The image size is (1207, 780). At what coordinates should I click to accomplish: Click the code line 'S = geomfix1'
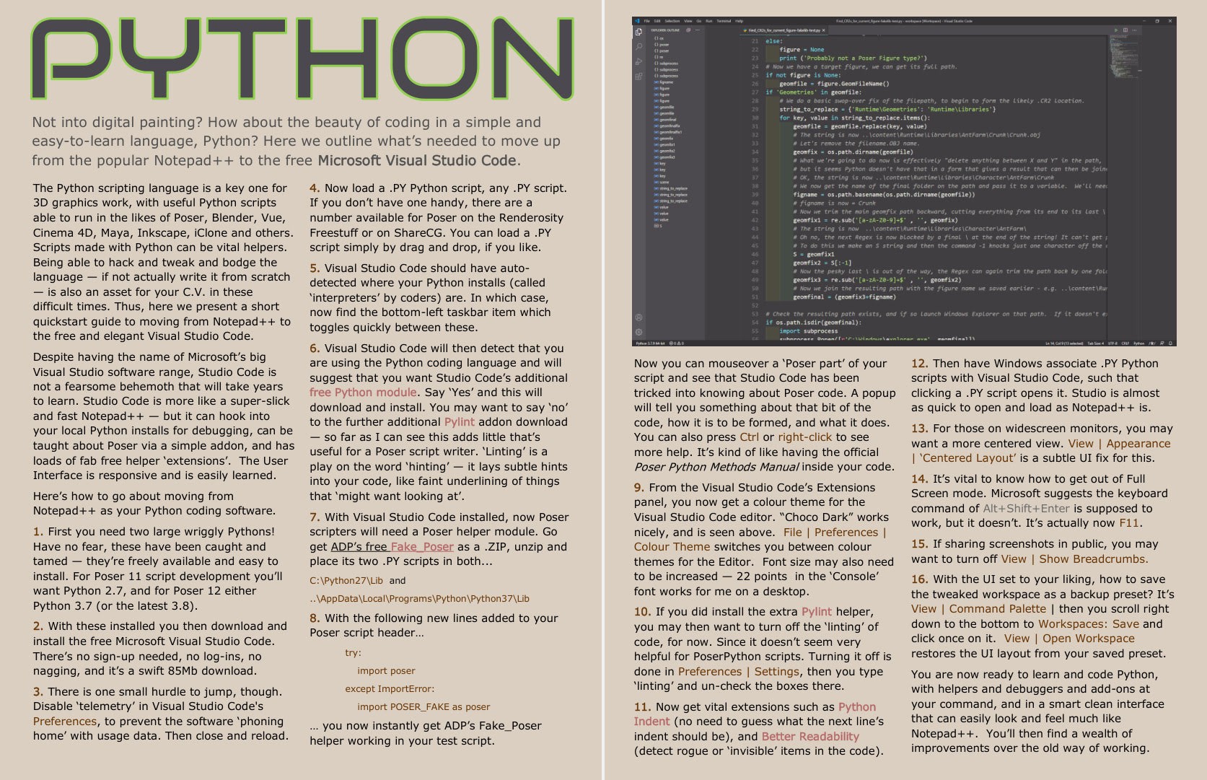tap(813, 255)
